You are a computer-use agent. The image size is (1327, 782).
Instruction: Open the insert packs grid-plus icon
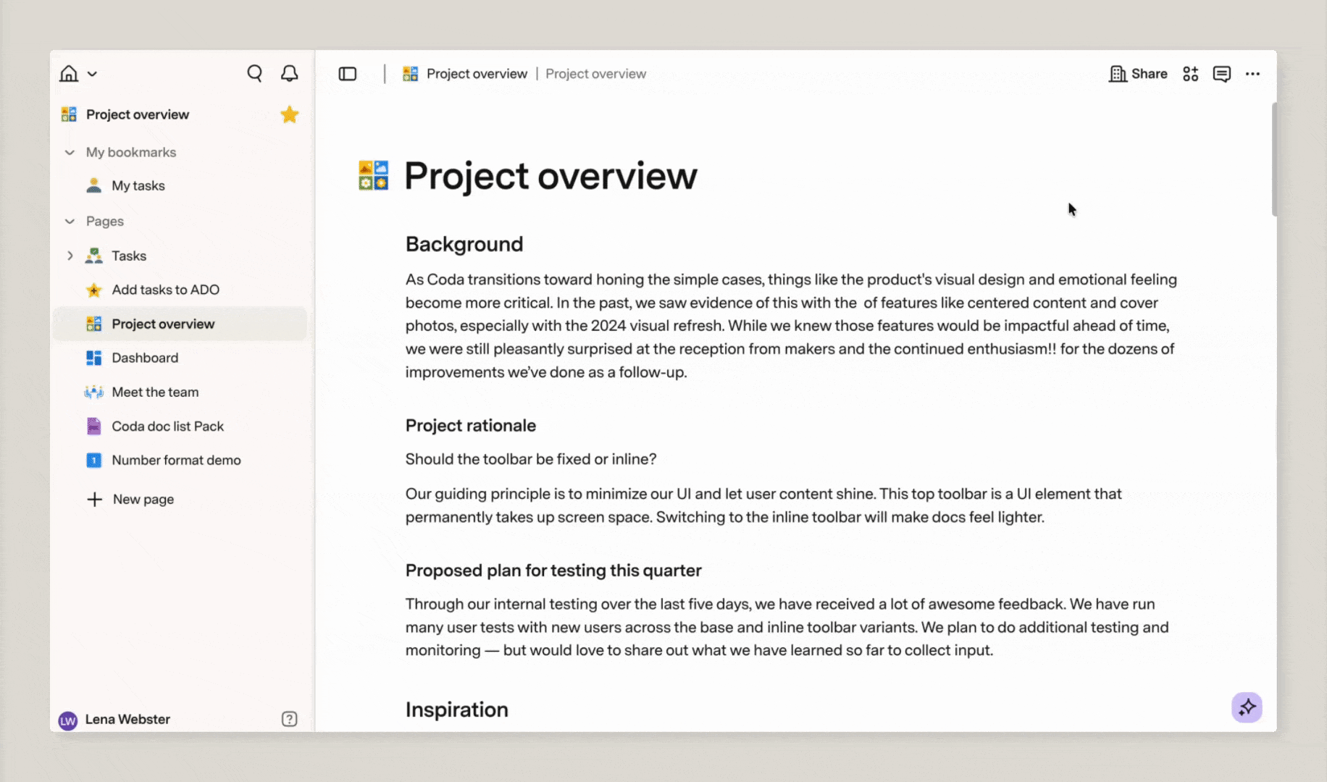(1190, 74)
